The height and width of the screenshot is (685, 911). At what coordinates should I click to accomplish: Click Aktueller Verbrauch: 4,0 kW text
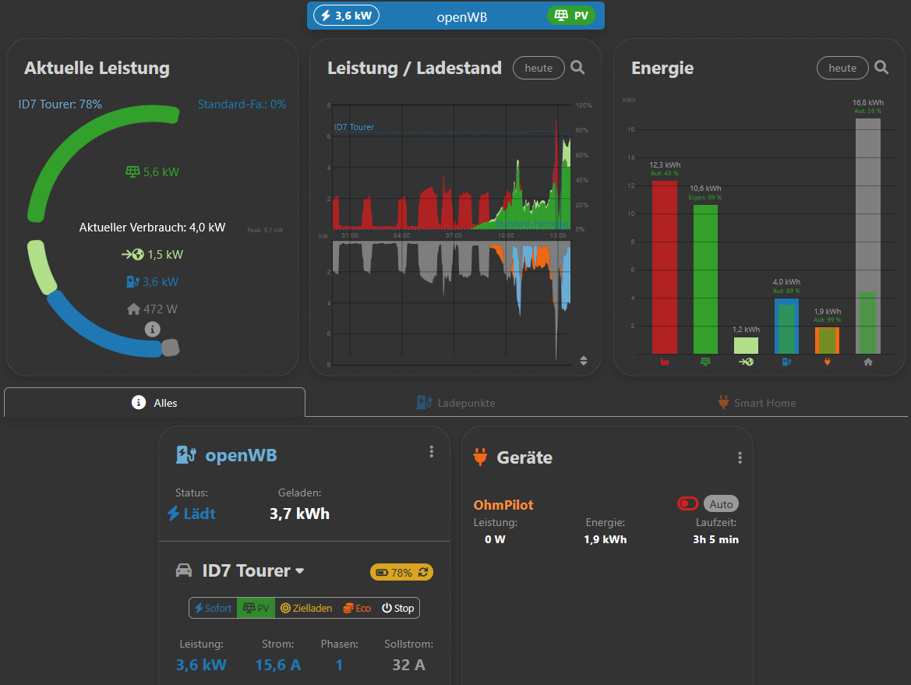pos(152,228)
